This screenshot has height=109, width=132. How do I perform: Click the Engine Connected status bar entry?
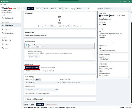click(x=60, y=107)
